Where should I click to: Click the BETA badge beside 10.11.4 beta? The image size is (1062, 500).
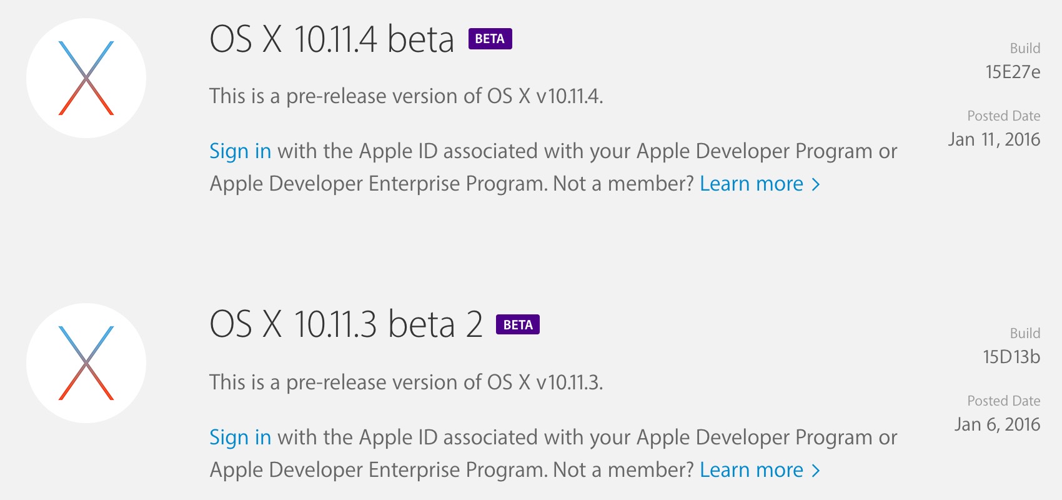click(490, 39)
